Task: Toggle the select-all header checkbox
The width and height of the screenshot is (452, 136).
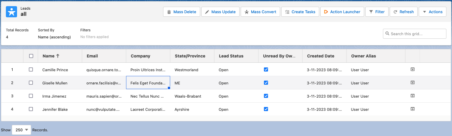Action: (x=31, y=56)
